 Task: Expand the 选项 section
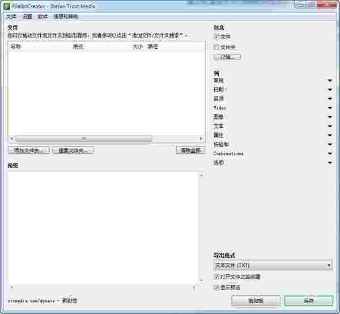tap(330, 162)
